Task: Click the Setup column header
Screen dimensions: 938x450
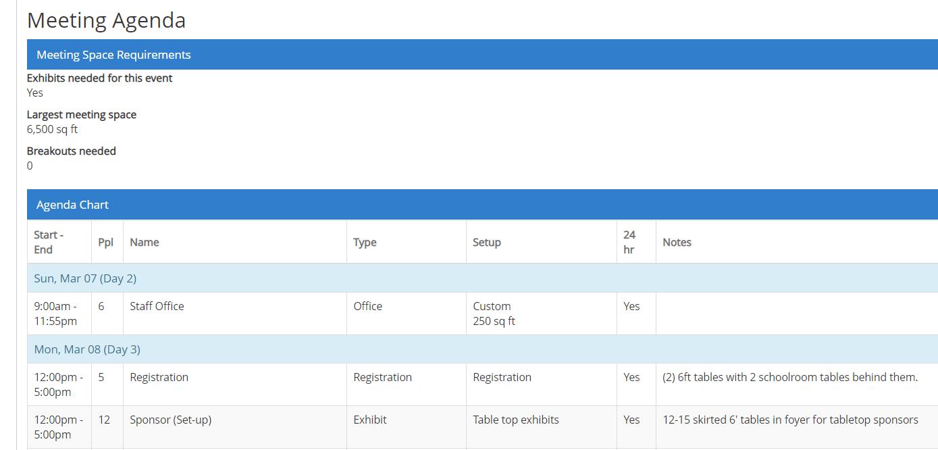Action: pyautogui.click(x=486, y=242)
